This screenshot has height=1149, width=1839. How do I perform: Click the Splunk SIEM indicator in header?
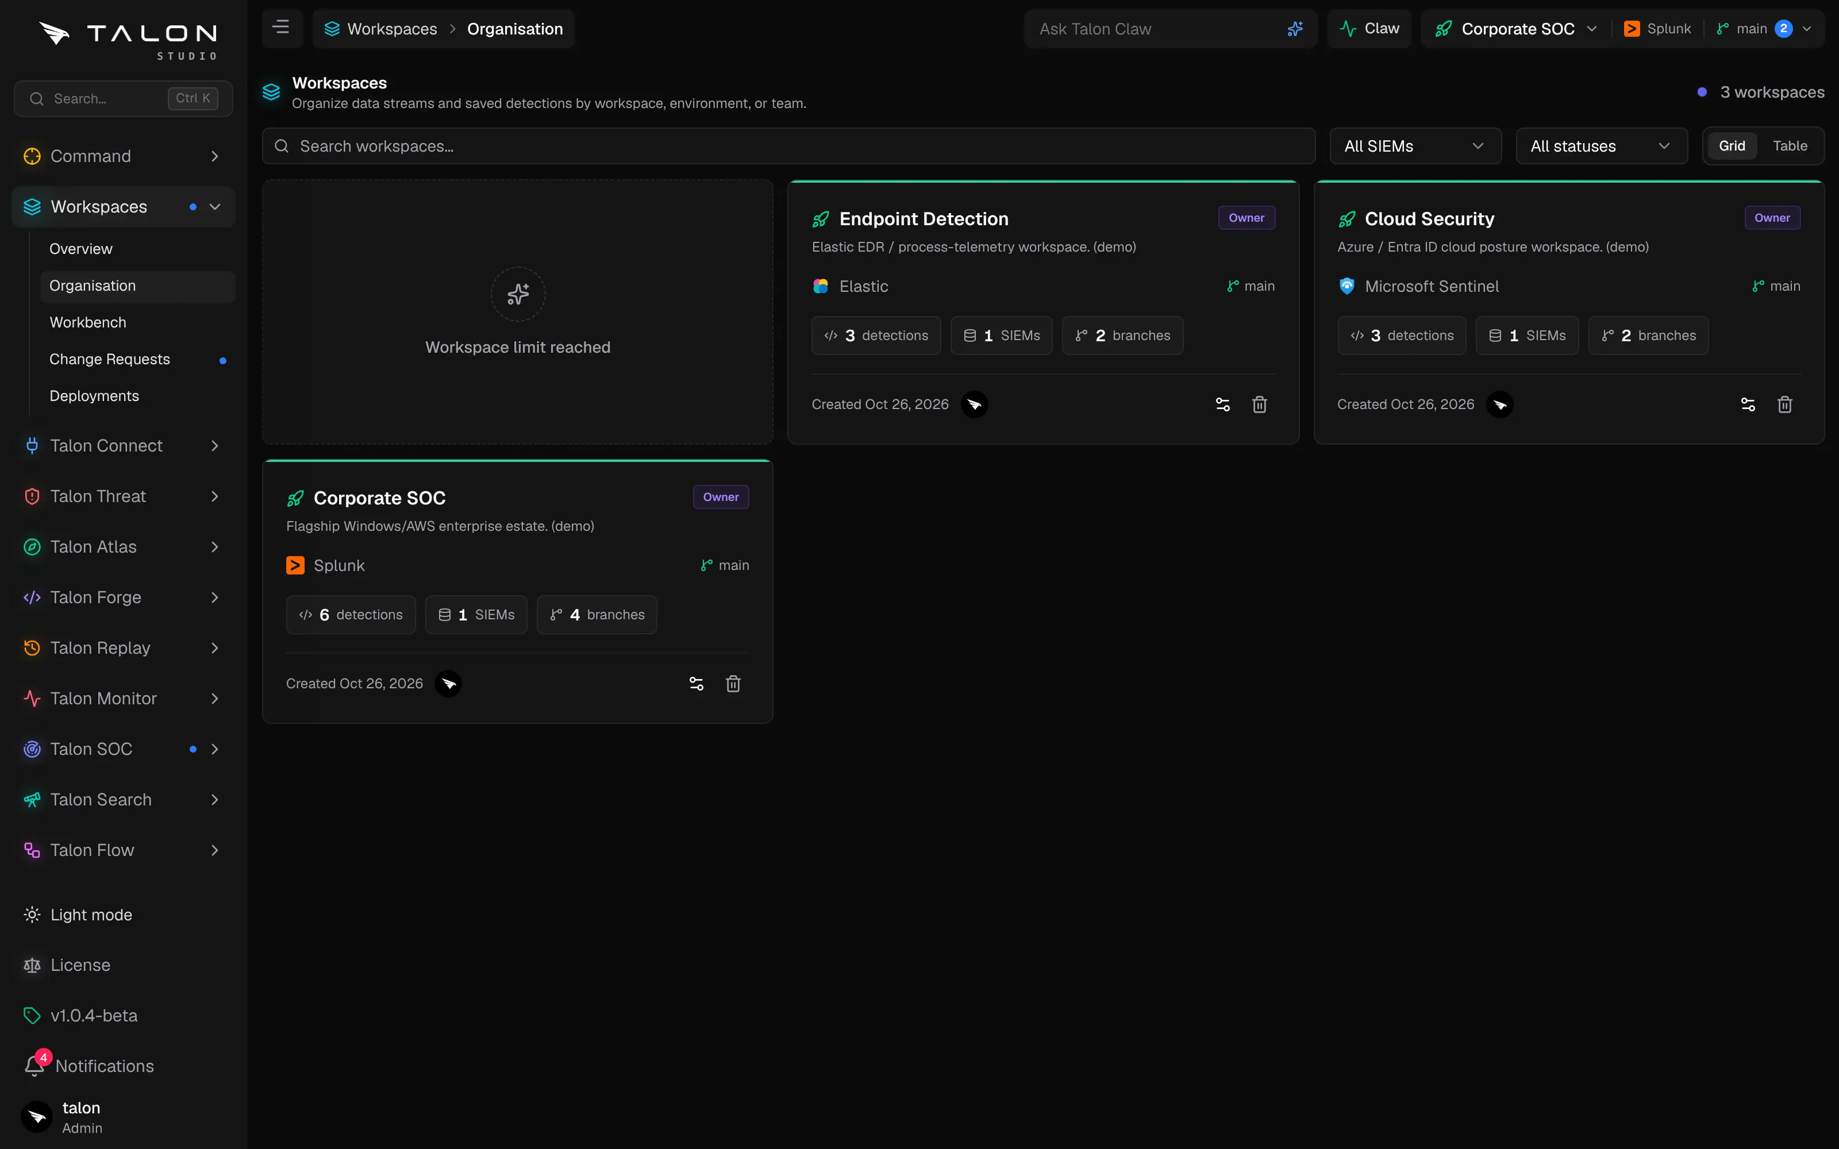tap(1657, 29)
